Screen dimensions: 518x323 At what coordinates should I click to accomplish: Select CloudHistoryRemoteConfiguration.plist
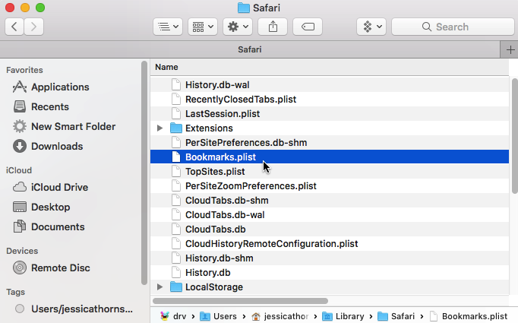coord(330,244)
